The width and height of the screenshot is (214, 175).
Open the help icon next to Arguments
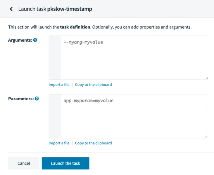click(x=35, y=40)
